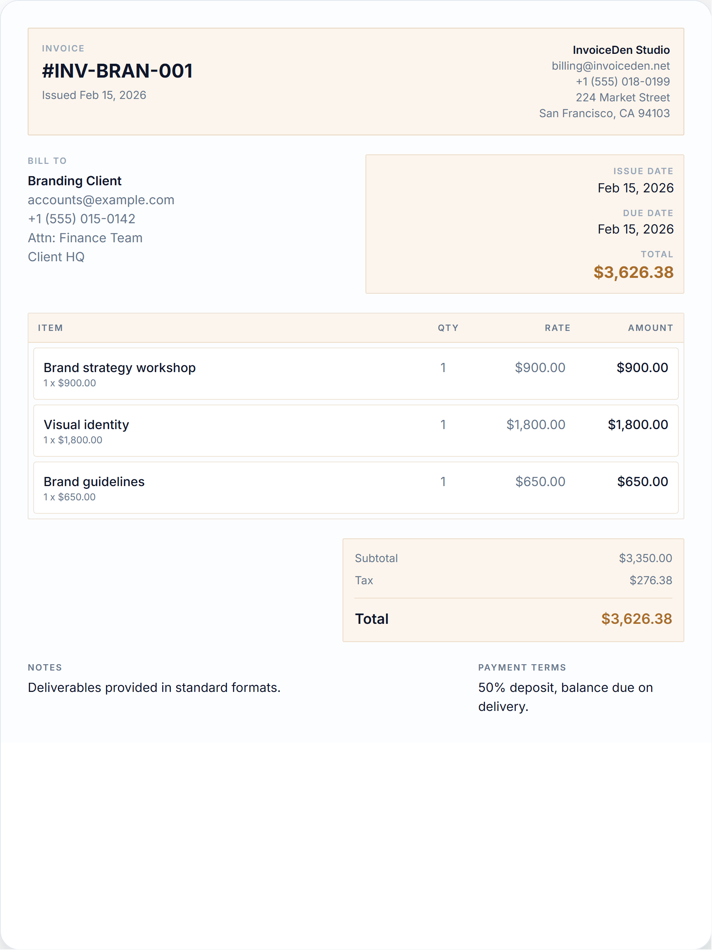712x950 pixels.
Task: Click the accounts@example.com email address
Action: [101, 200]
